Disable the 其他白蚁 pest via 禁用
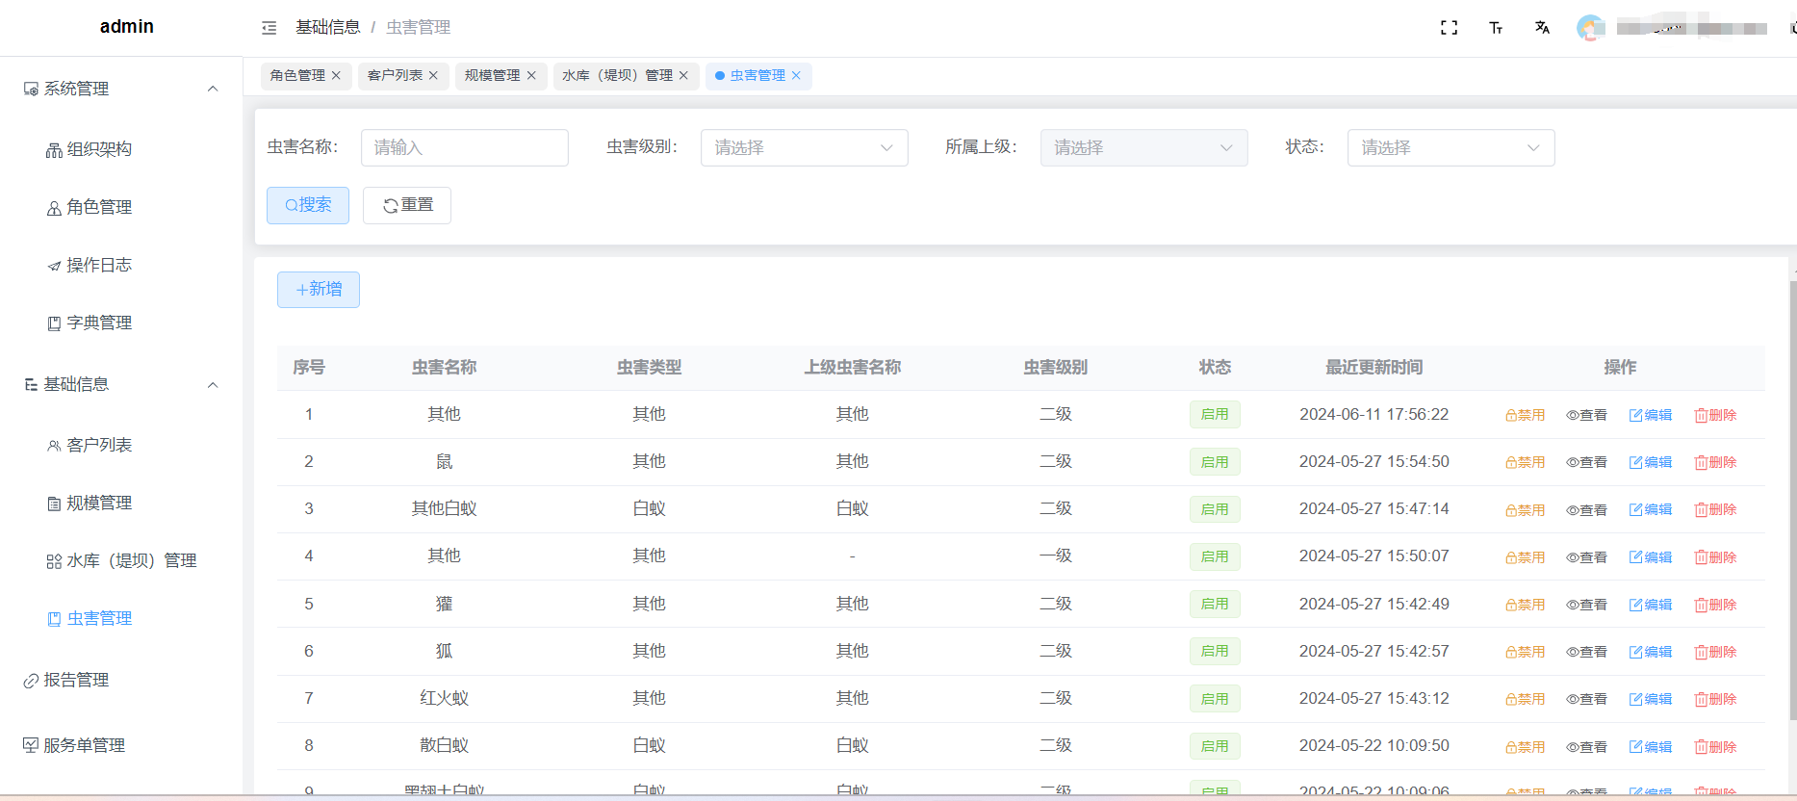This screenshot has width=1797, height=801. (x=1525, y=509)
